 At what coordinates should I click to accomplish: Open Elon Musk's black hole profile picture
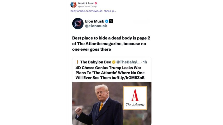[x=78, y=24]
